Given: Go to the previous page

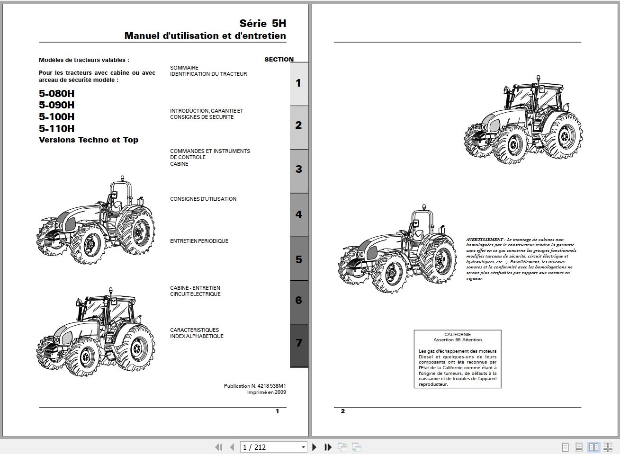Looking at the screenshot, I should click(x=232, y=447).
